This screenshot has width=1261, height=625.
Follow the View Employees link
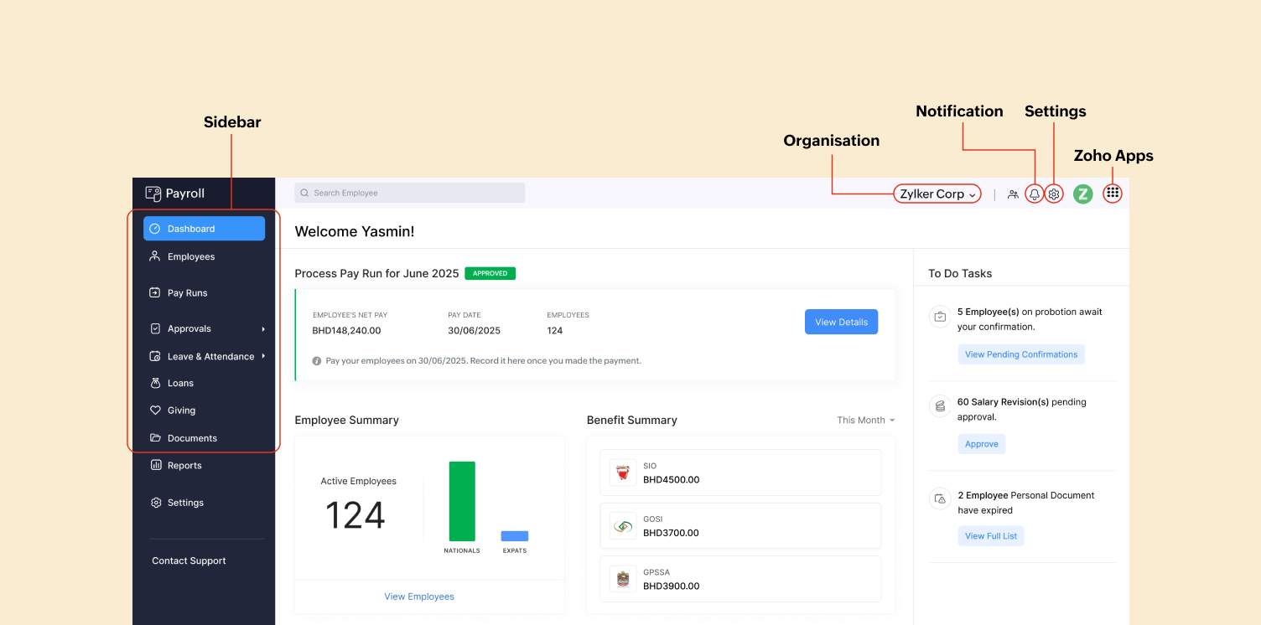[x=419, y=597]
